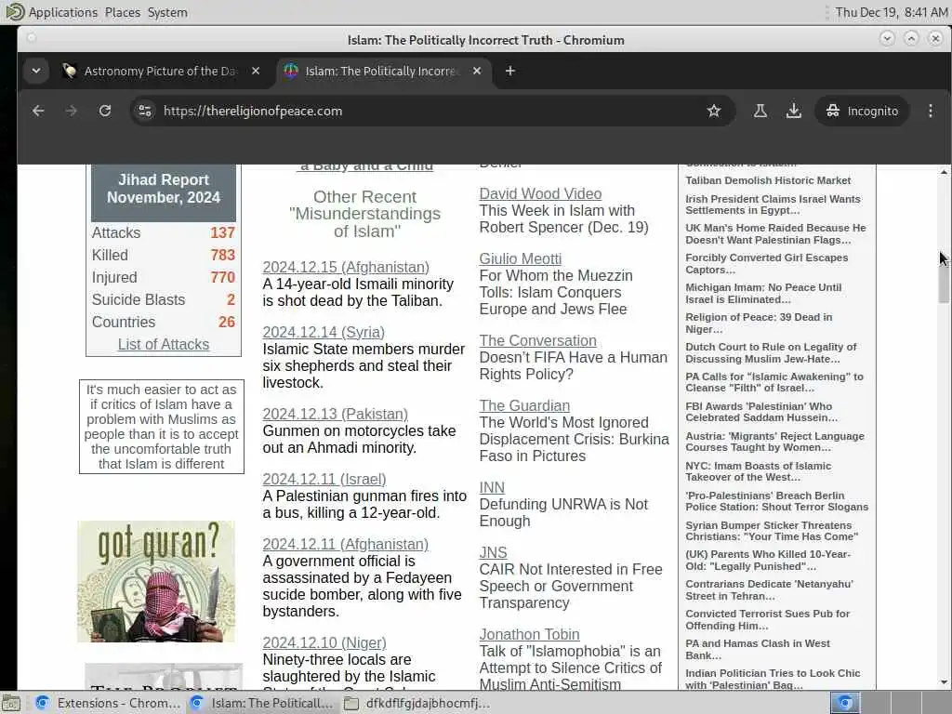Click the scrollbar down arrow
This screenshot has height=714, width=952.
pos(944,682)
